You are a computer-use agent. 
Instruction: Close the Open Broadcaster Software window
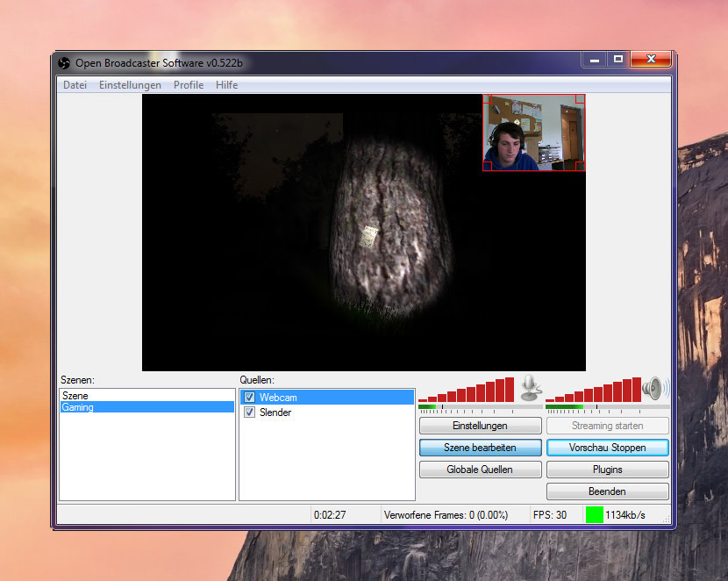pos(651,60)
